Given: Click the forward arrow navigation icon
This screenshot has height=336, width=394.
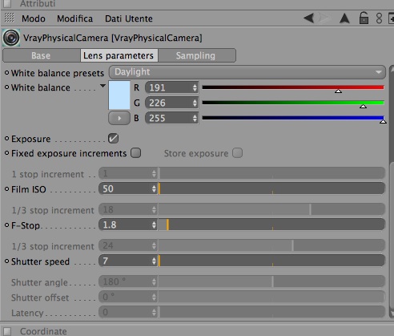Looking at the screenshot, I should pos(324,18).
